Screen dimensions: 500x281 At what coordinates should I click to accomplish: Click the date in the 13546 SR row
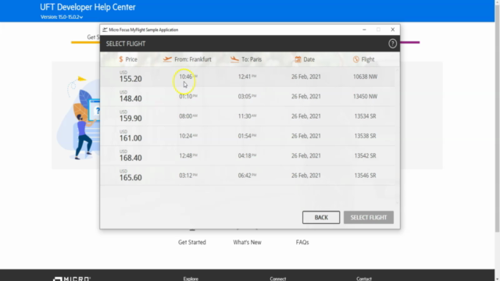[x=306, y=175]
